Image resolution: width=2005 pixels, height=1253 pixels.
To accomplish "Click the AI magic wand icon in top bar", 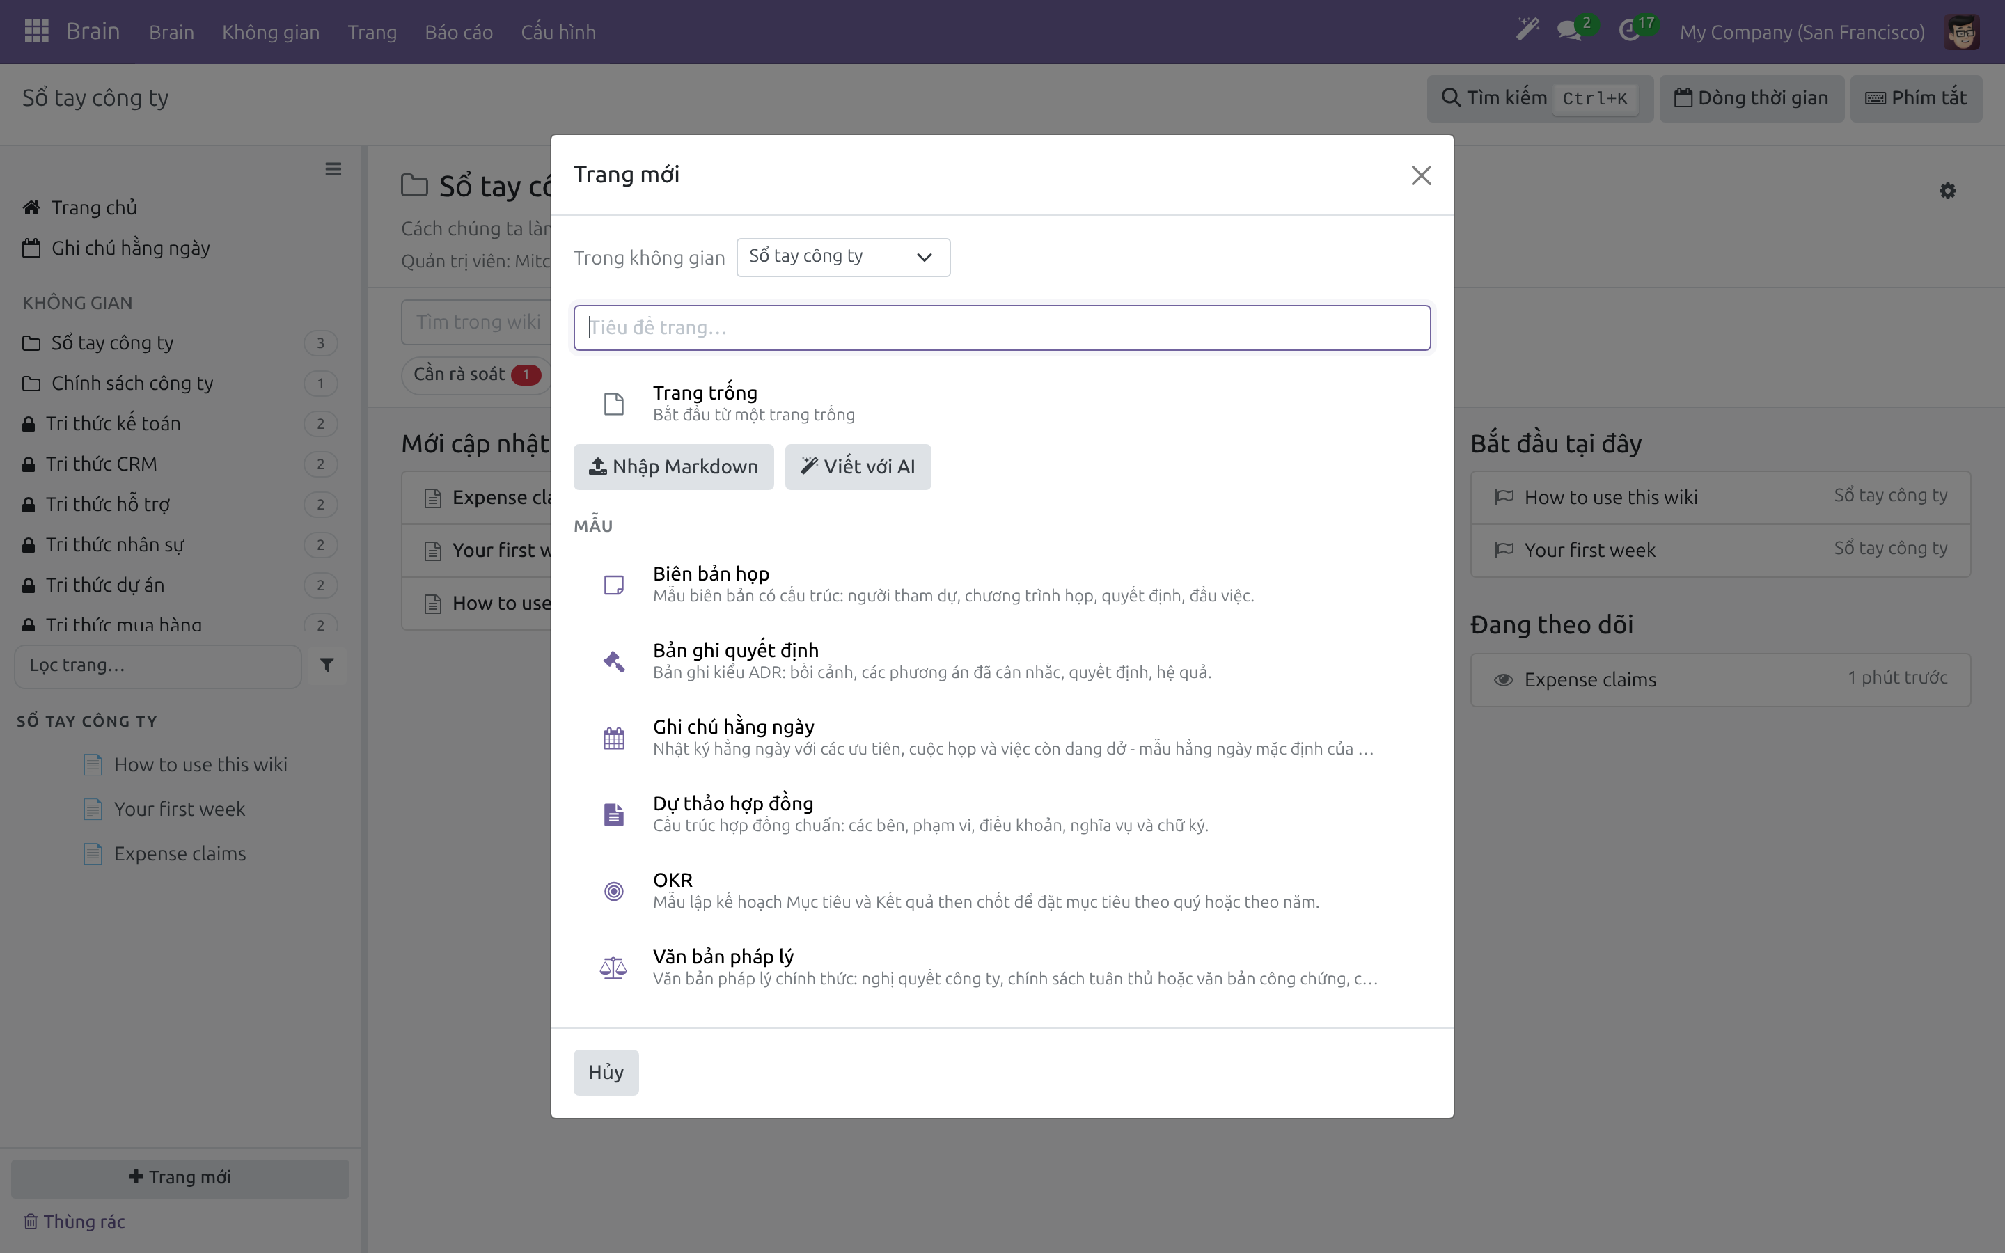I will click(x=1527, y=30).
